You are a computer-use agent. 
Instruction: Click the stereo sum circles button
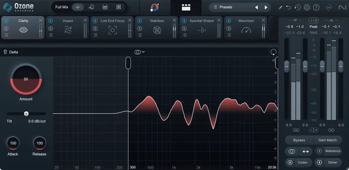pos(292,151)
